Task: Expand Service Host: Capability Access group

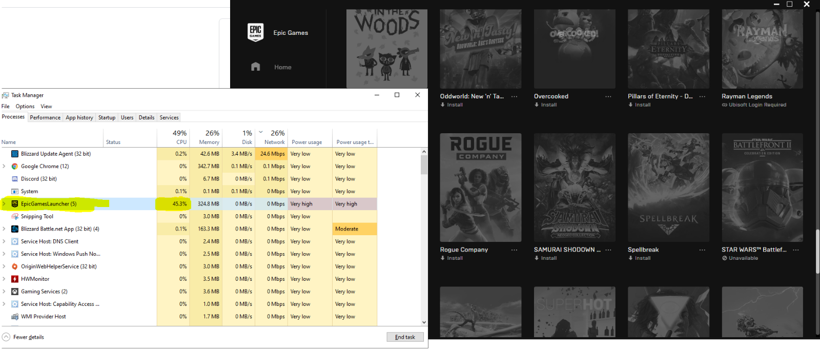Action: [4, 304]
